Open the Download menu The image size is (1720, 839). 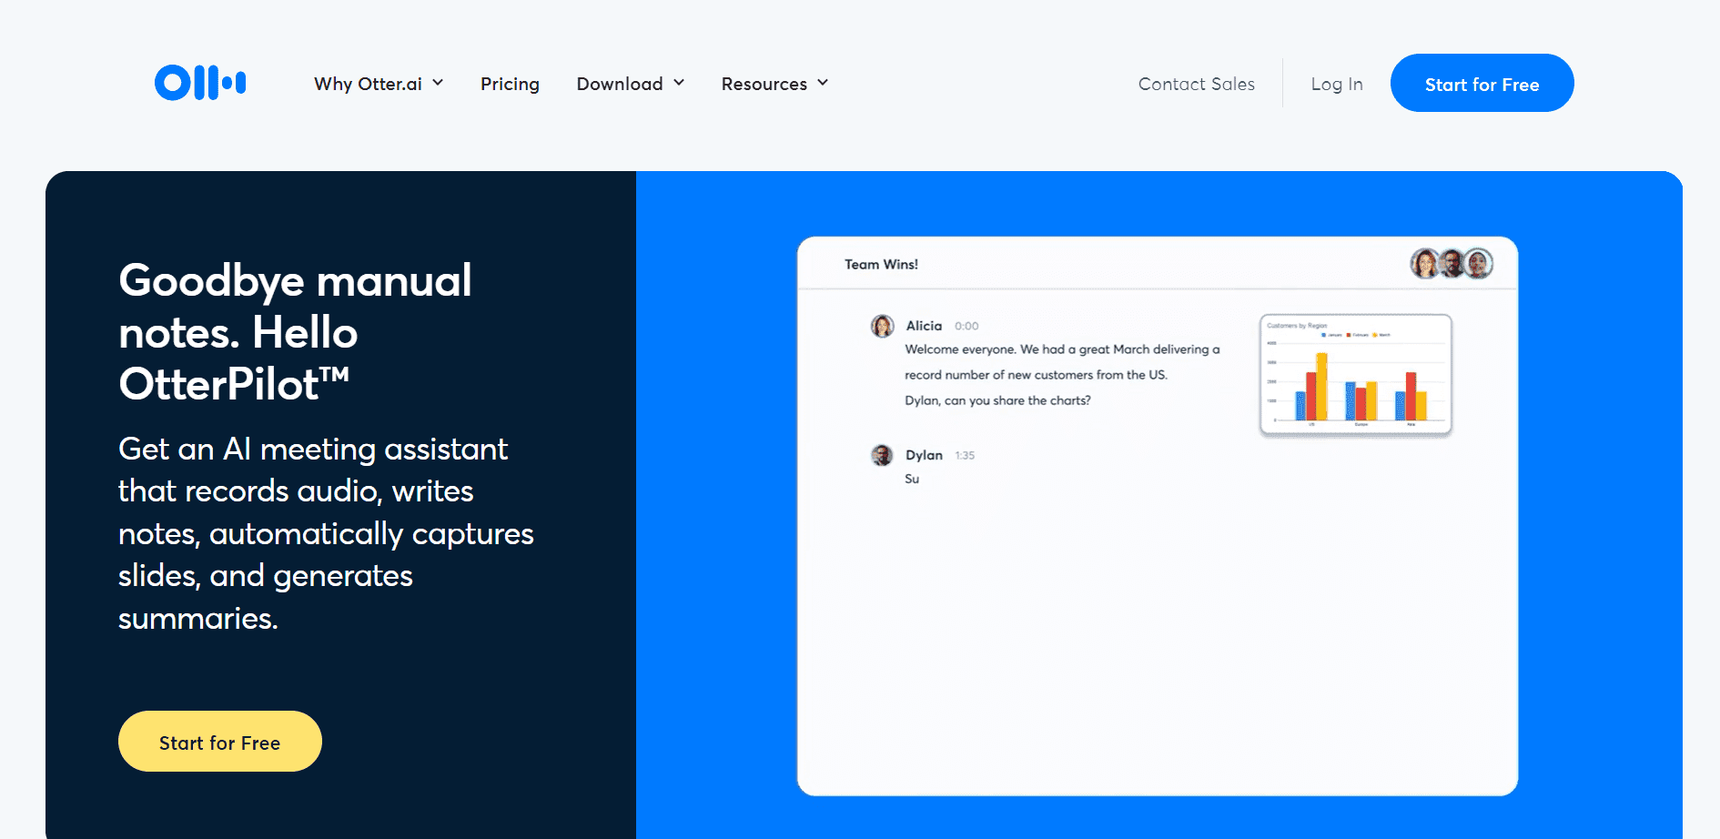(x=630, y=84)
